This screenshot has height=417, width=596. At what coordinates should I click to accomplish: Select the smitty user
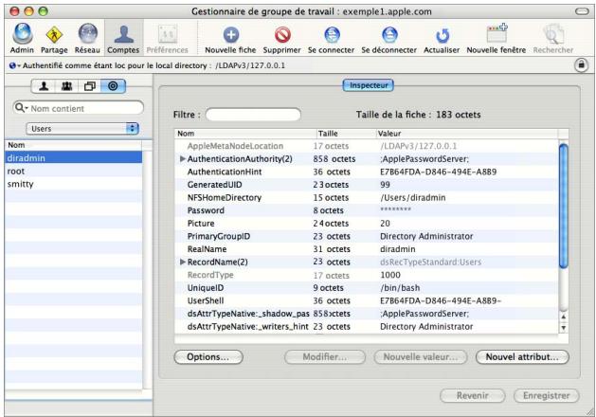click(x=73, y=184)
